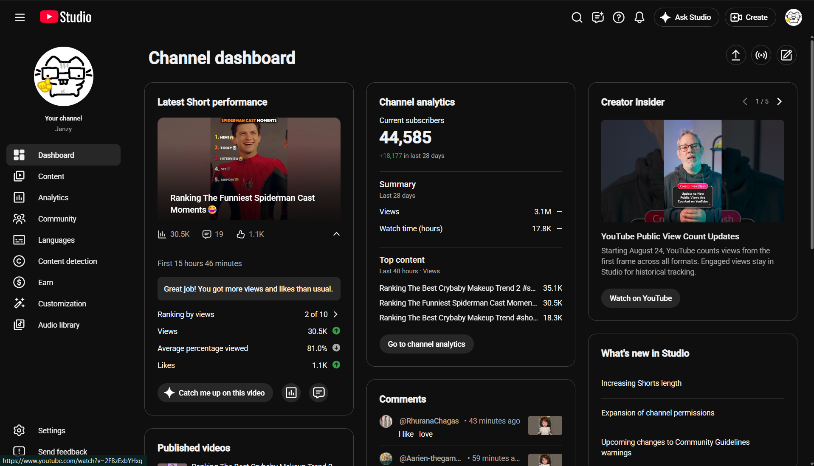814x466 pixels.
Task: Go to next Creator Insider card
Action: coord(779,101)
